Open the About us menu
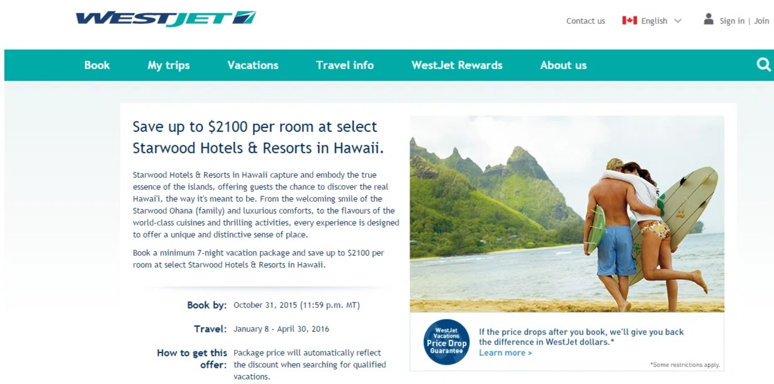Image resolution: width=774 pixels, height=384 pixels. coord(563,65)
